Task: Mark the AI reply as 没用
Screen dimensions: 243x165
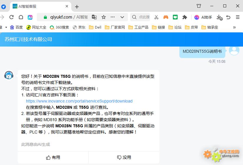Action: coord(124,158)
